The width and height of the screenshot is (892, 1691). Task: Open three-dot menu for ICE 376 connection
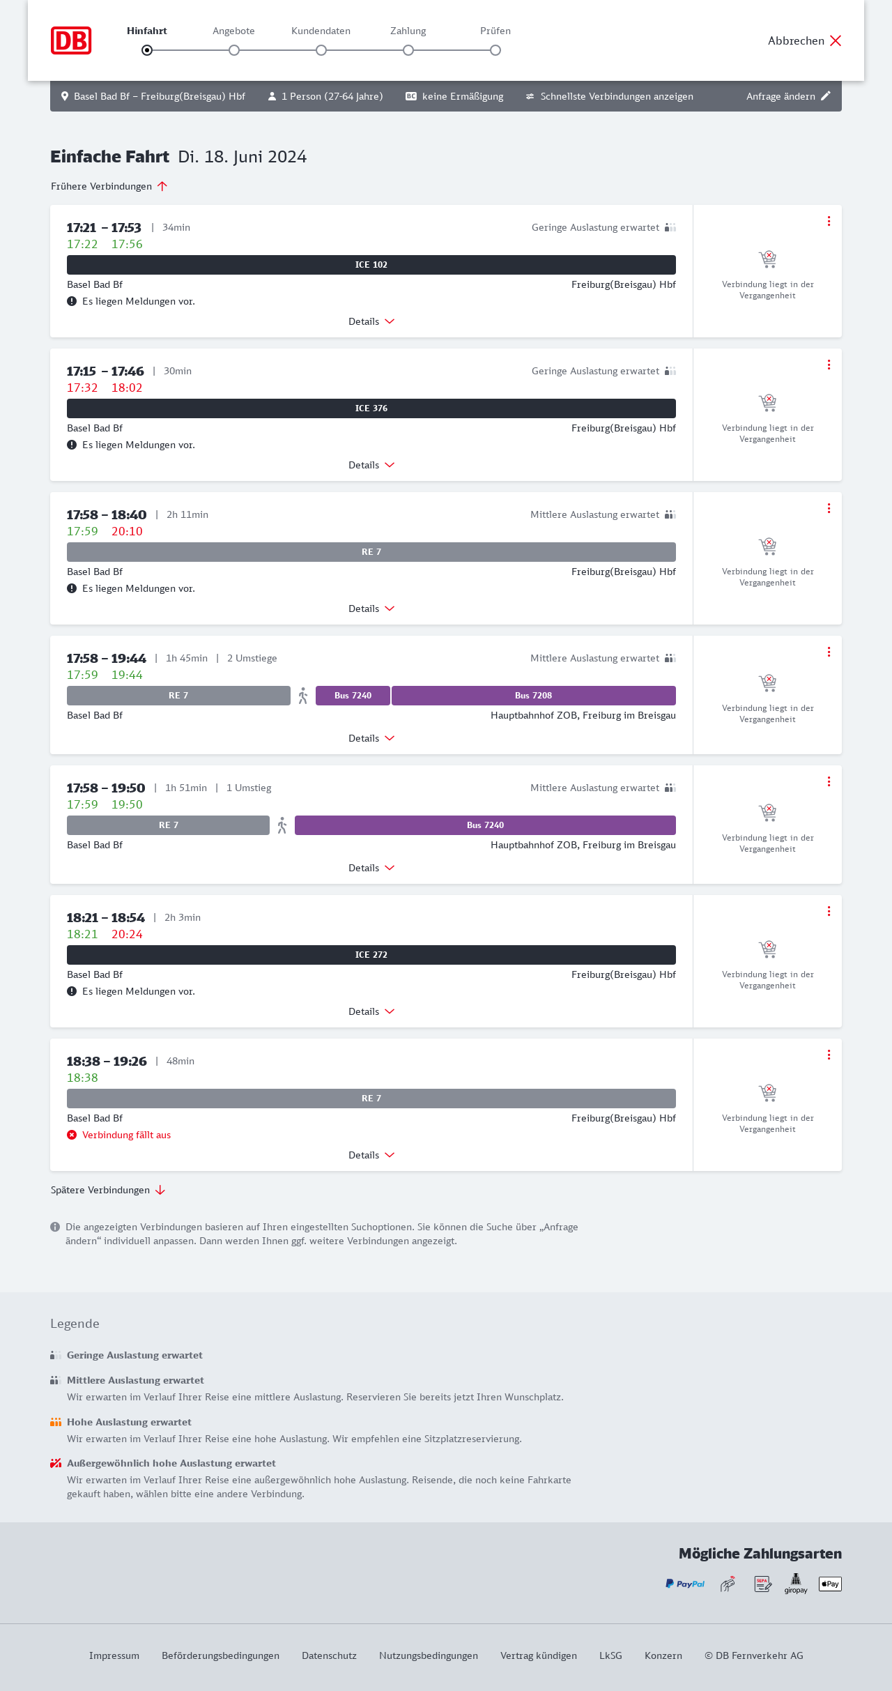pyautogui.click(x=829, y=365)
